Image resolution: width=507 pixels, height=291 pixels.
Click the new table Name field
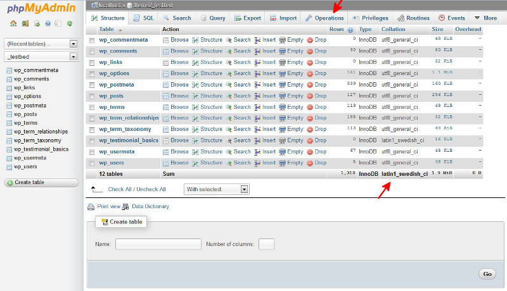158,244
